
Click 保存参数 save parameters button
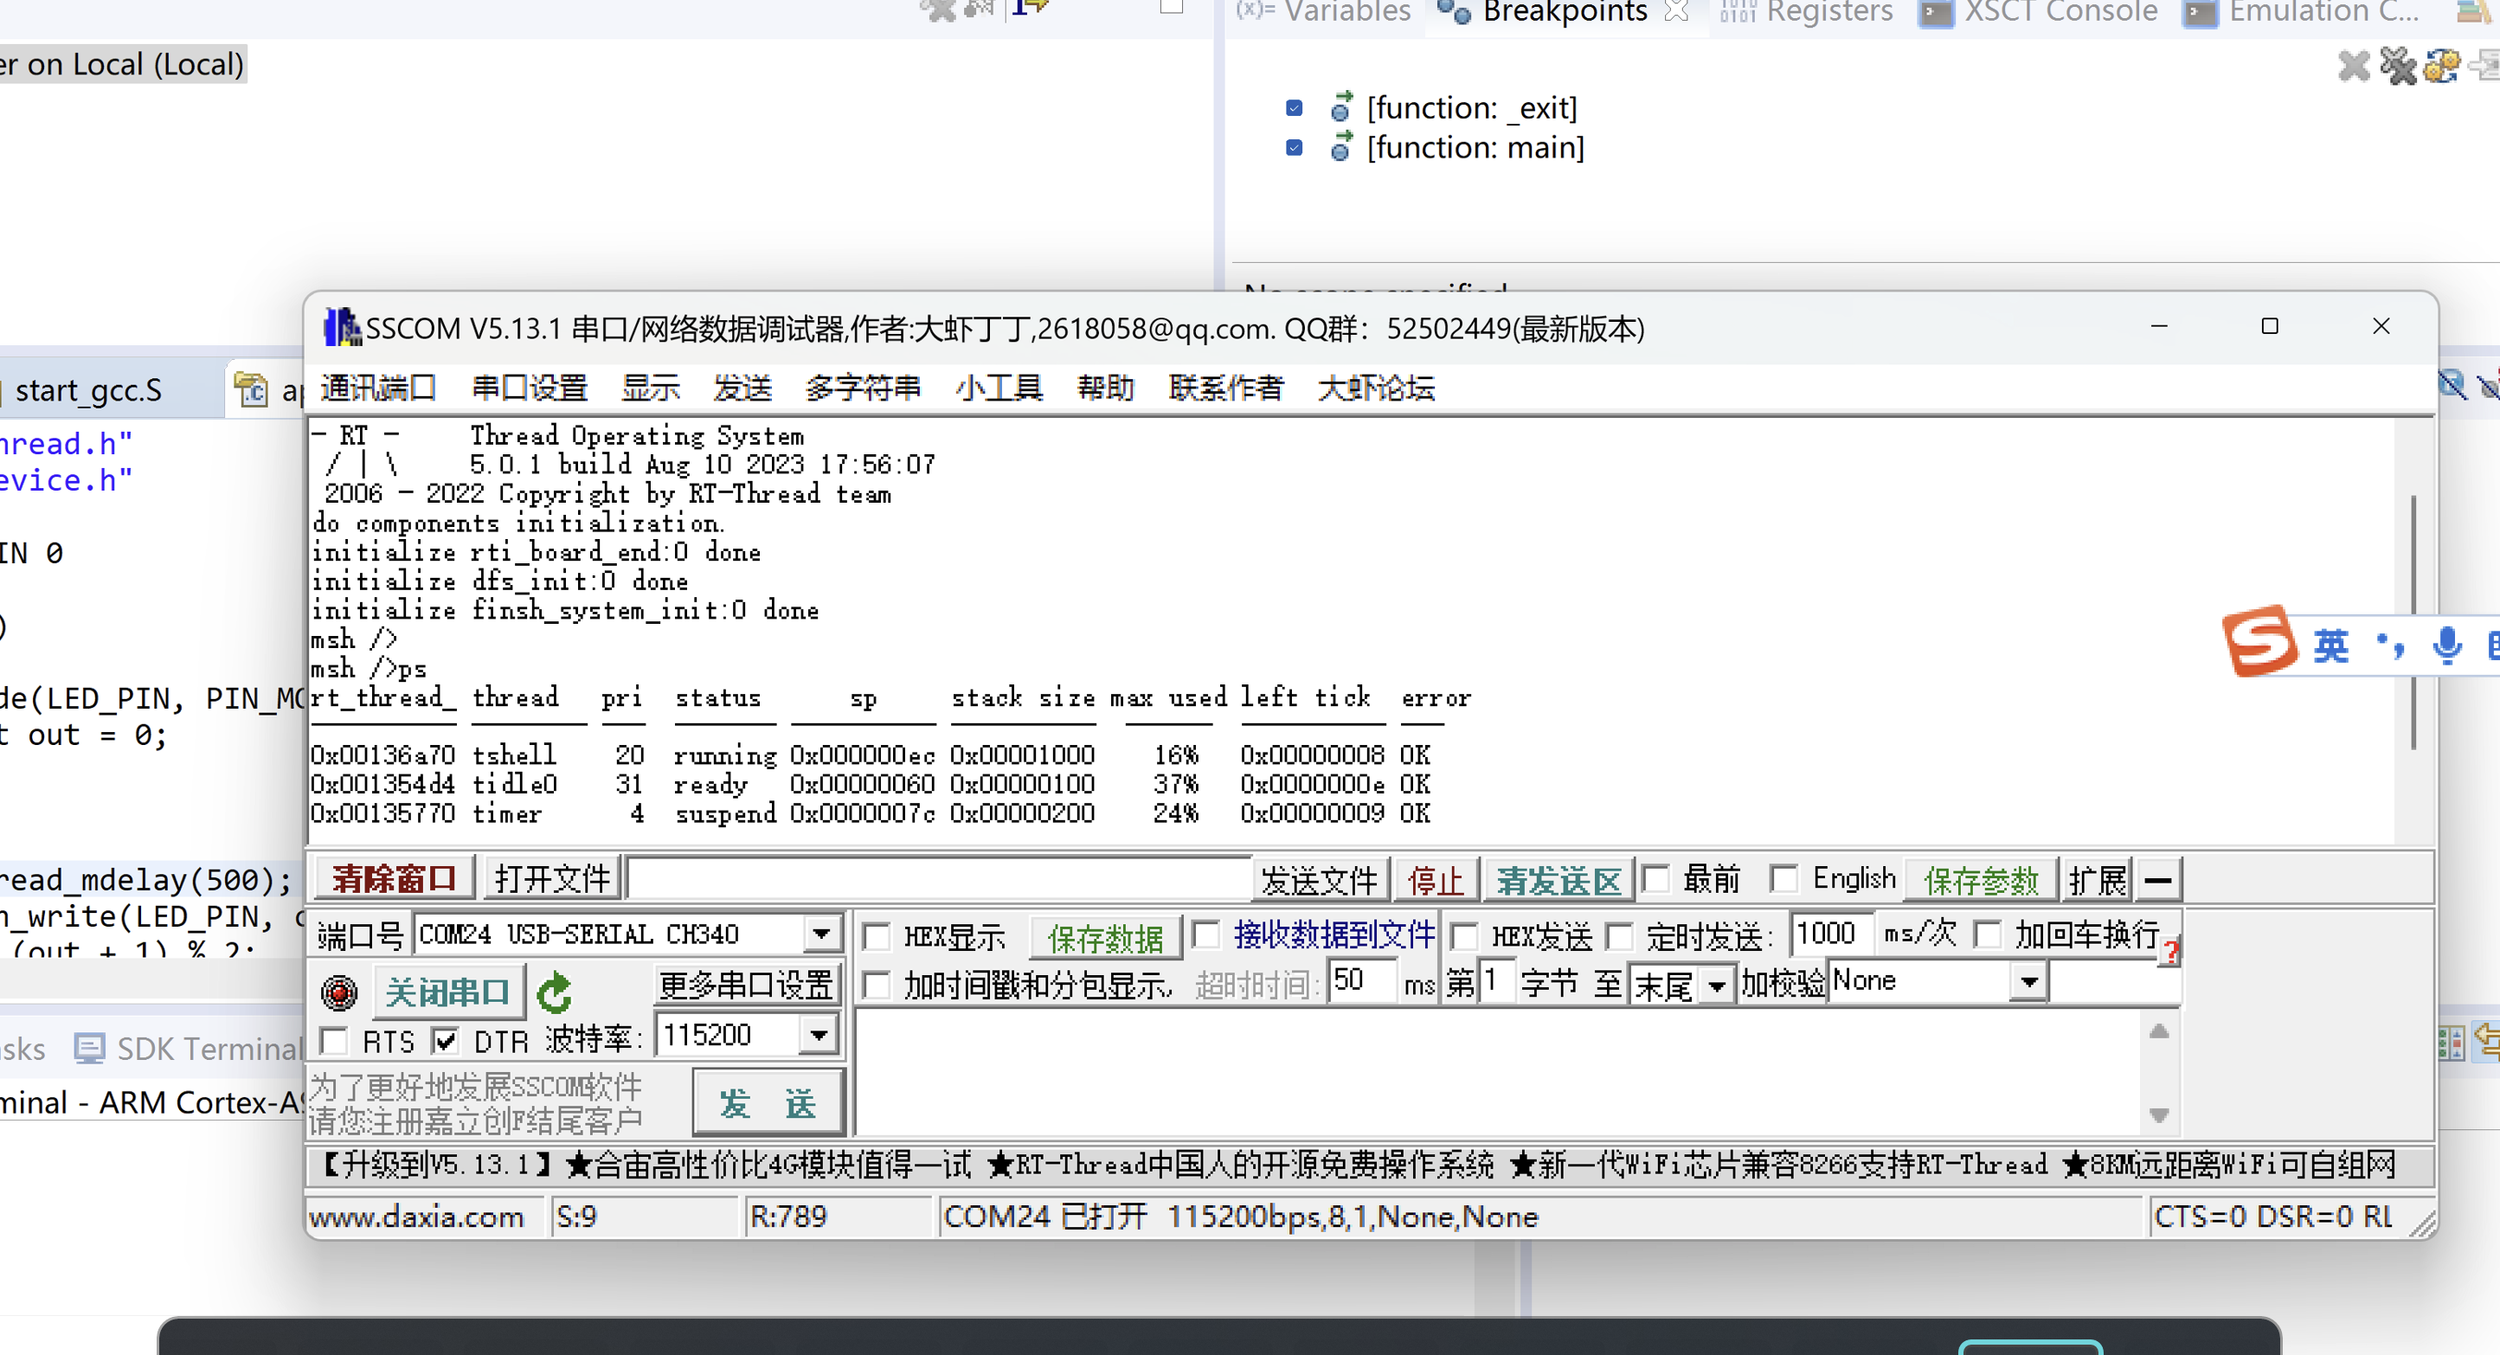pos(1981,880)
